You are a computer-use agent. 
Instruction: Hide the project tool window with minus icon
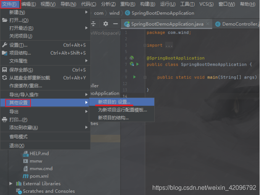[115, 24]
